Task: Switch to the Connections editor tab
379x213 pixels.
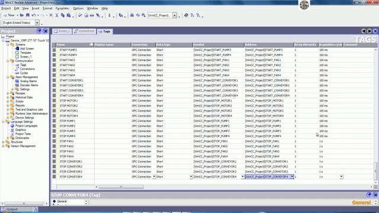Action: (x=84, y=31)
